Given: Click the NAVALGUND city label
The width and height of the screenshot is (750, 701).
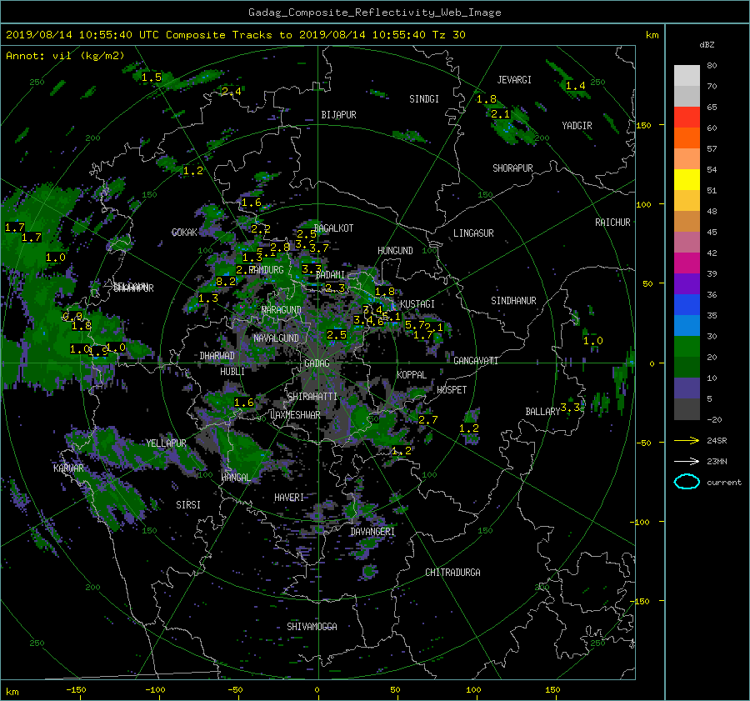Looking at the screenshot, I should pos(276,338).
